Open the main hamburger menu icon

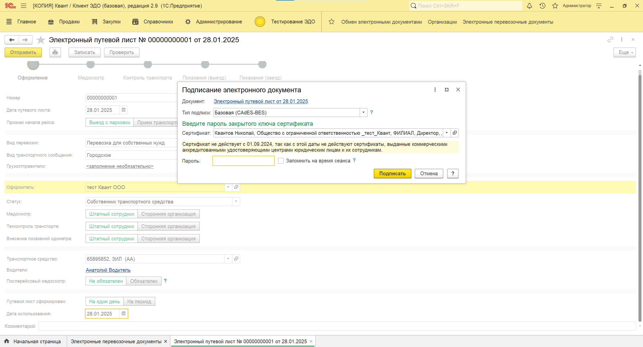tap(24, 6)
